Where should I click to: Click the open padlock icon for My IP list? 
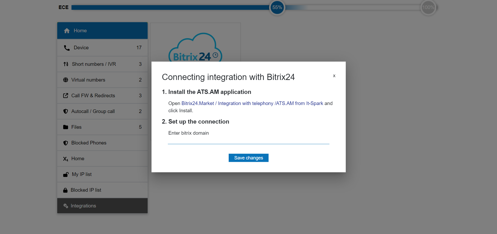(66, 175)
